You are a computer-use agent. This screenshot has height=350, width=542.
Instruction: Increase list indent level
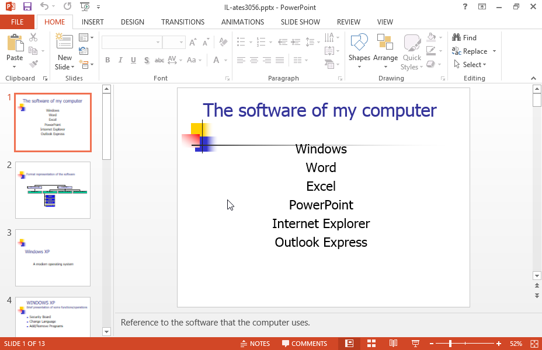click(x=296, y=42)
